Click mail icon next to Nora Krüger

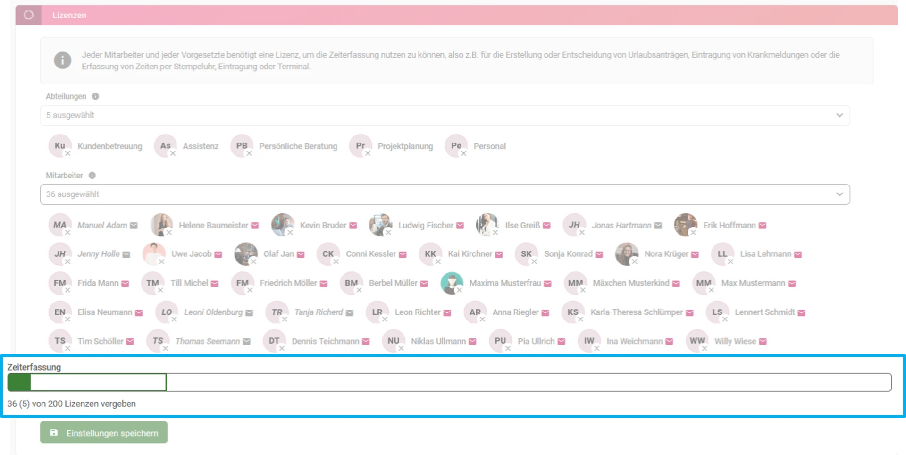pyautogui.click(x=695, y=254)
